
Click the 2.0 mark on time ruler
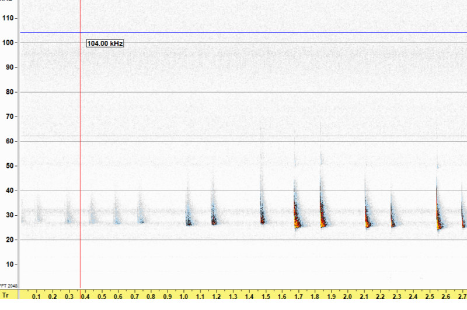(347, 297)
